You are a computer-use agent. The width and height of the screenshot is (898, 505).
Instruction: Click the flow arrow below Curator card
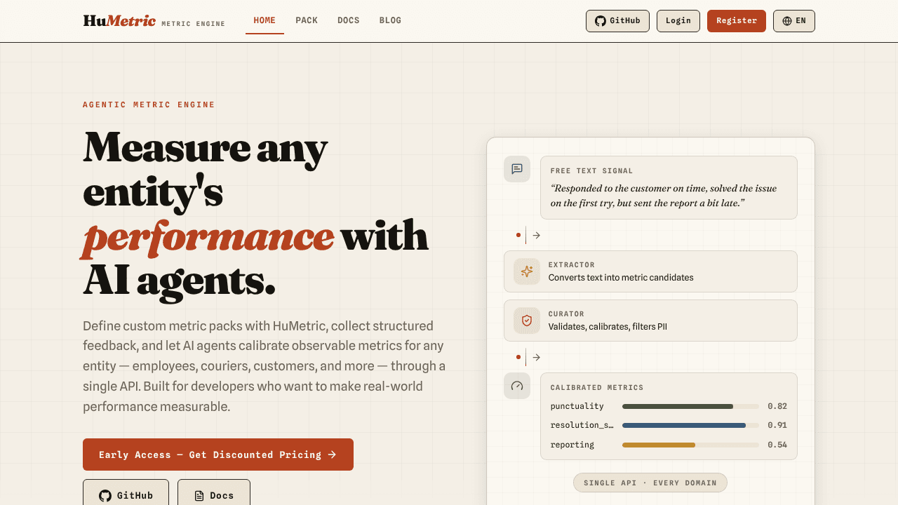click(537, 358)
